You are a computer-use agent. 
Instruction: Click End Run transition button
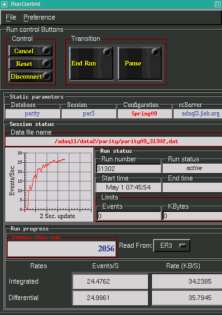coord(91,63)
